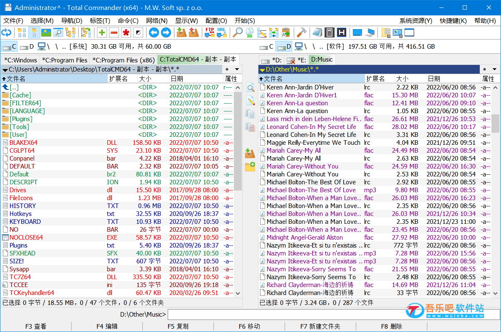Open the magnifier search files toolbar icon
The width and height of the screenshot is (501, 332).
238,32
